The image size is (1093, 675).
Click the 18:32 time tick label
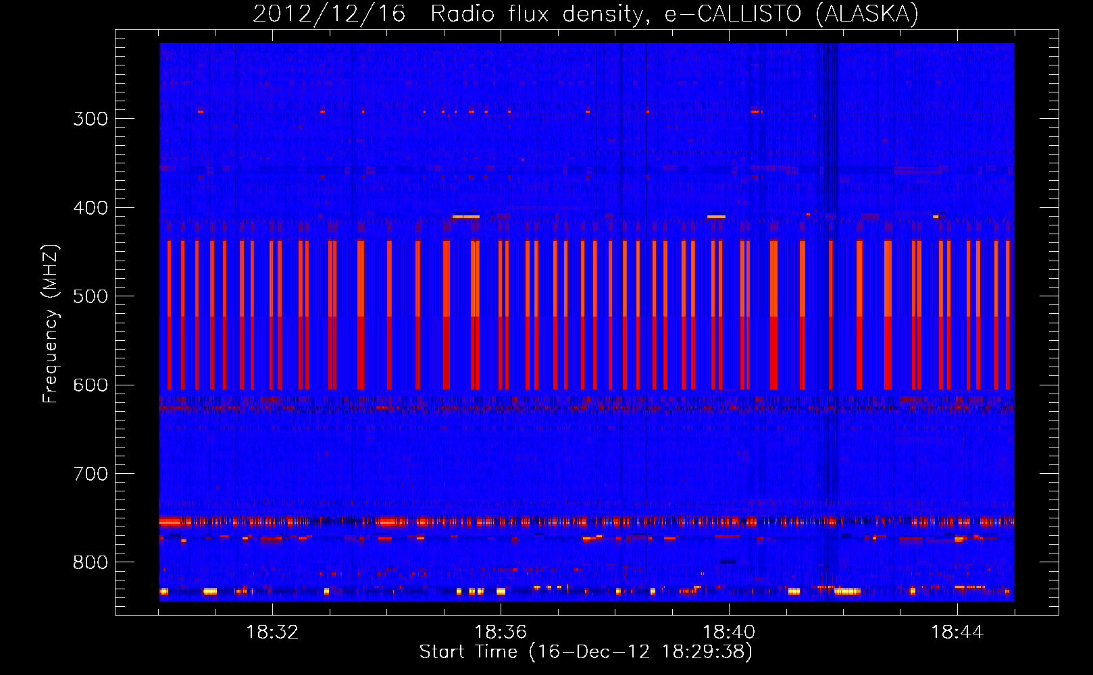point(272,632)
